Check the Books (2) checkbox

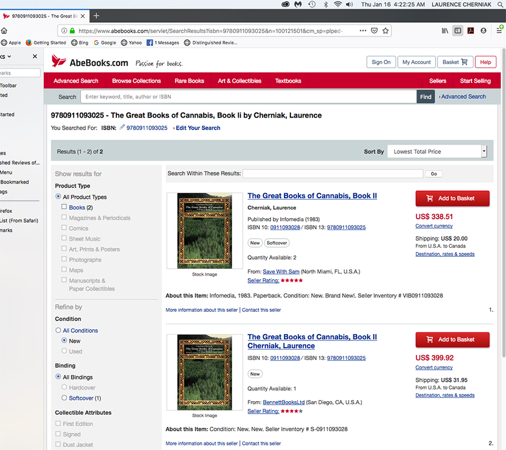coord(64,207)
